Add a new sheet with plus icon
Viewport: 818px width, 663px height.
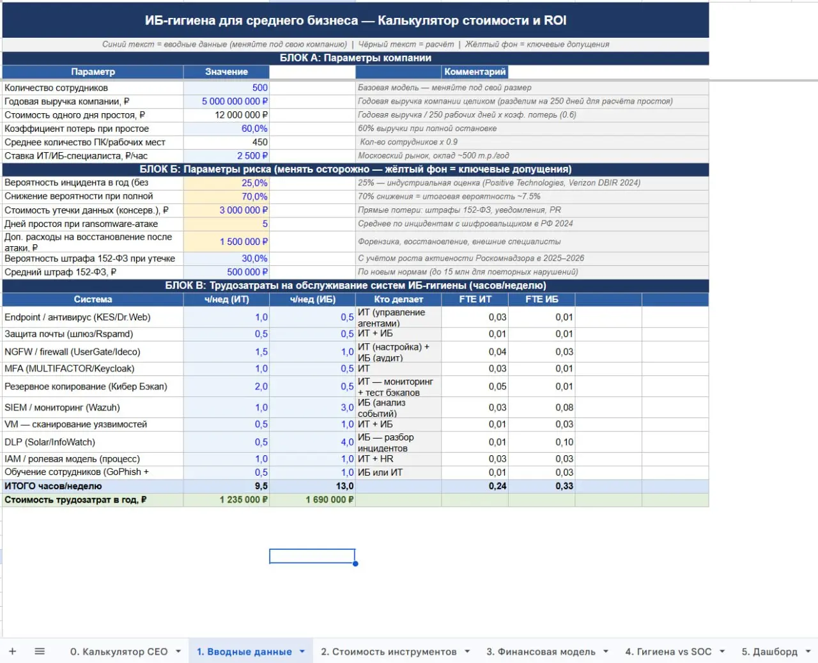pos(12,651)
